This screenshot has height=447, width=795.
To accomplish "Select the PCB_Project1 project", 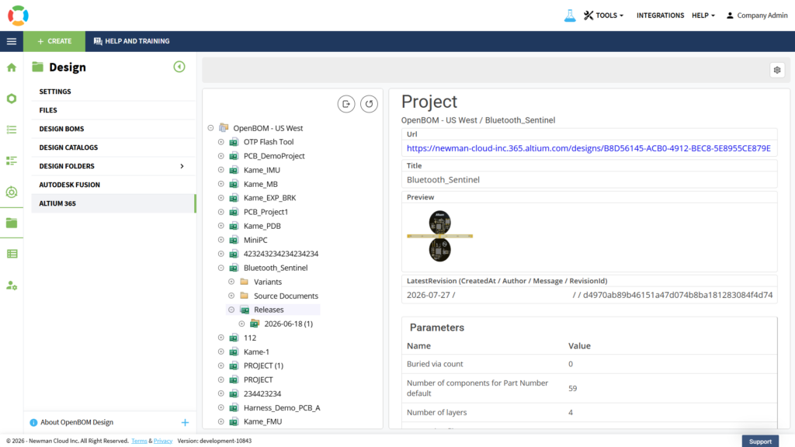I will click(266, 212).
